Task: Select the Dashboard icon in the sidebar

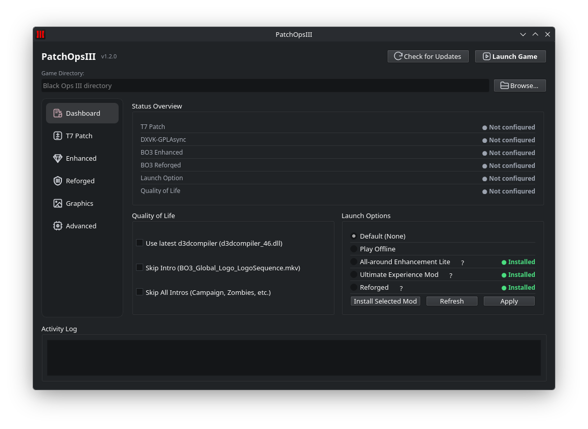Action: (58, 113)
